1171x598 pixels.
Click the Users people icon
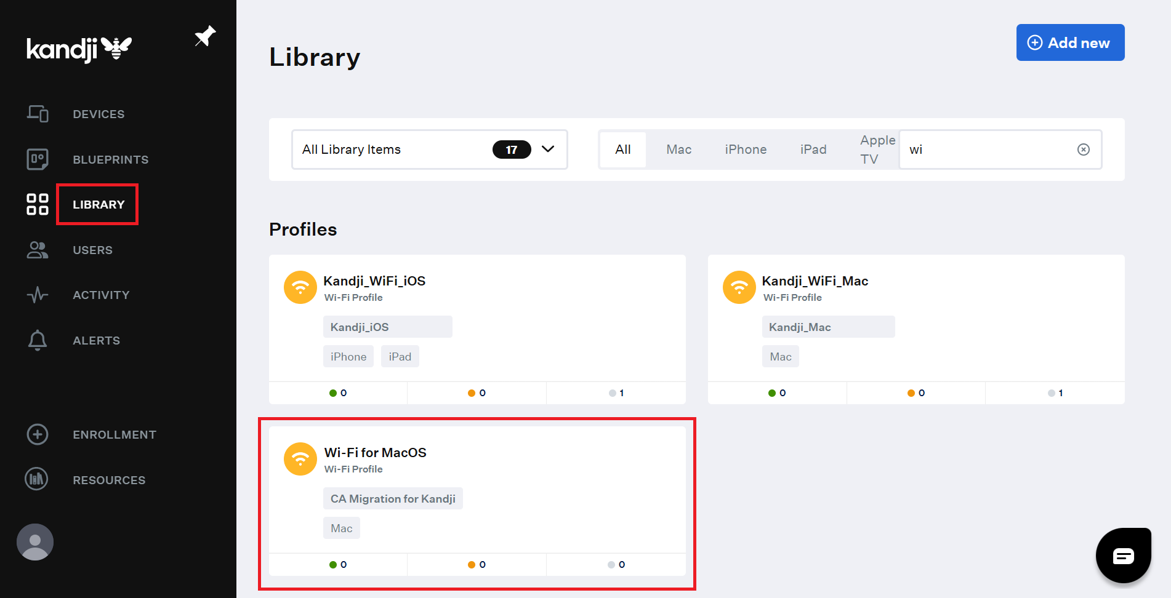pyautogui.click(x=38, y=250)
